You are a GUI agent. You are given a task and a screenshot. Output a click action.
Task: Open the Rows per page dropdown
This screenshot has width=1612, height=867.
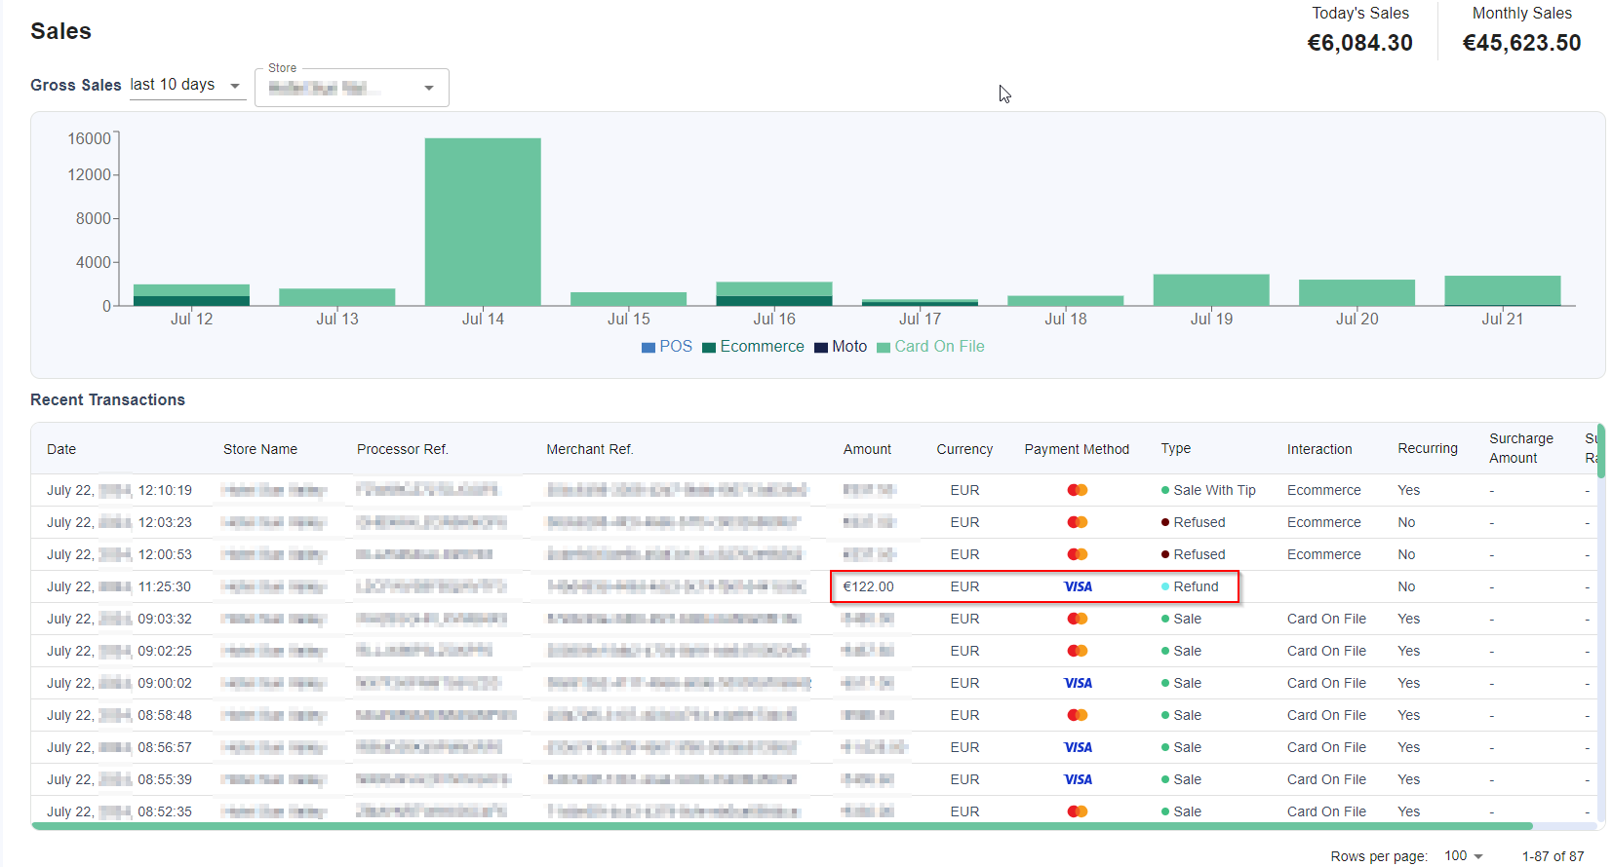pos(1463,855)
